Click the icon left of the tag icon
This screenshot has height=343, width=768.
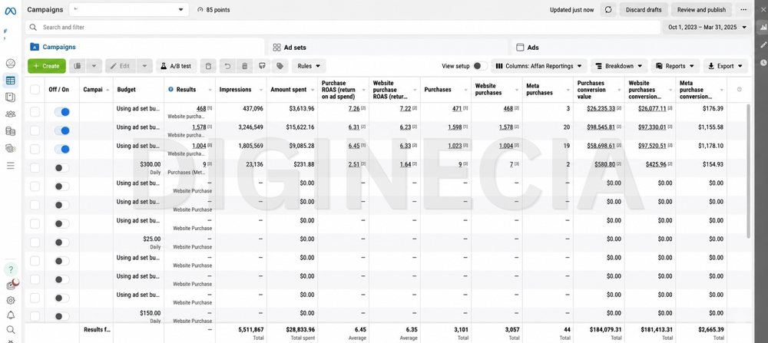tap(262, 66)
